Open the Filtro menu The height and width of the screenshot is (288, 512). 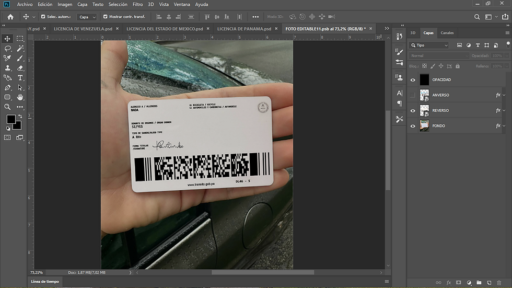[x=137, y=4]
